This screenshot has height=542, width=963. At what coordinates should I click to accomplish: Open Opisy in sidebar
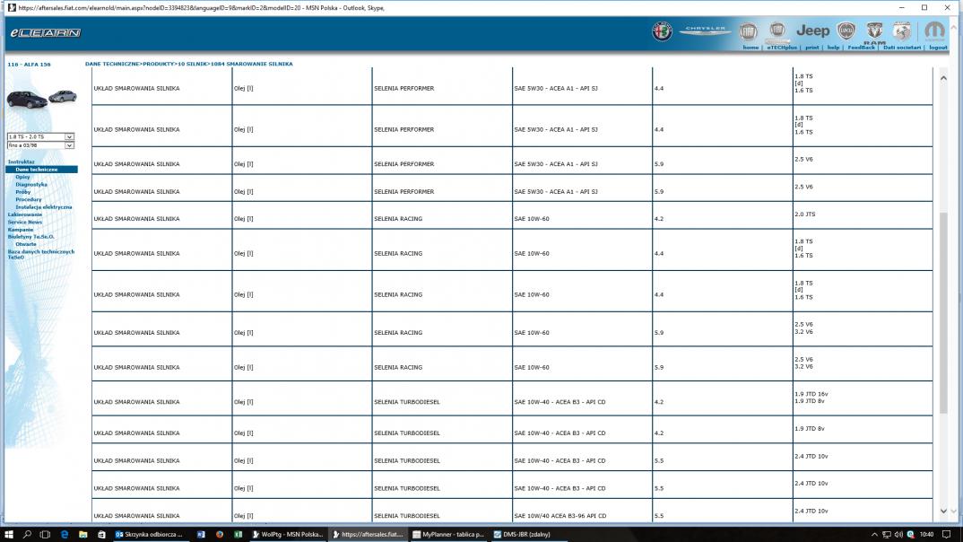click(x=22, y=177)
